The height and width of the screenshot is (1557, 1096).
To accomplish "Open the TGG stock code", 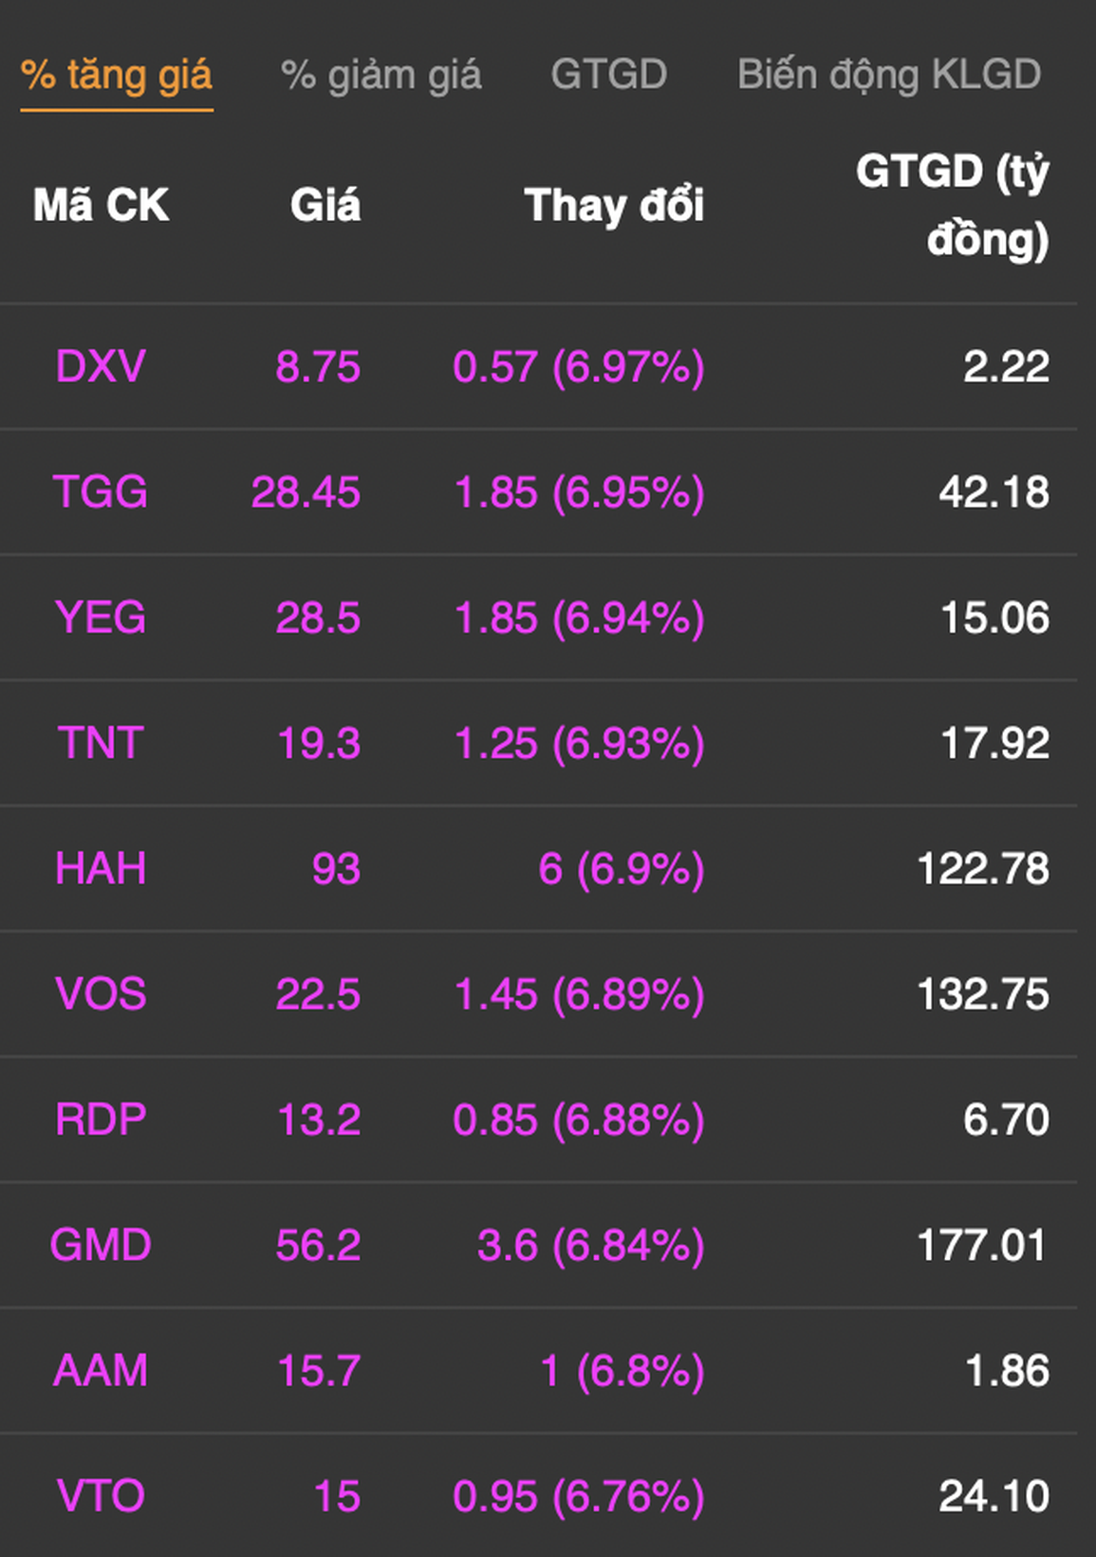I will coord(101,492).
